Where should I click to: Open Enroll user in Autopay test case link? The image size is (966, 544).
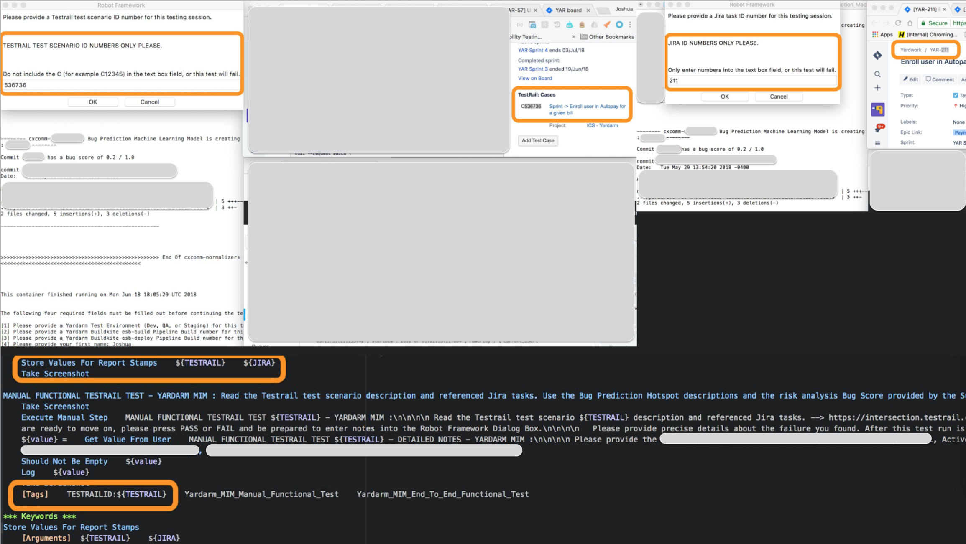(587, 109)
